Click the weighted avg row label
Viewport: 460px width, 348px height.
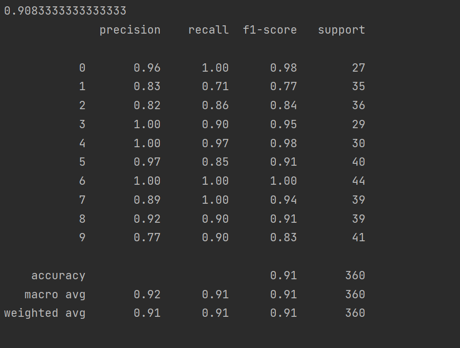click(45, 313)
